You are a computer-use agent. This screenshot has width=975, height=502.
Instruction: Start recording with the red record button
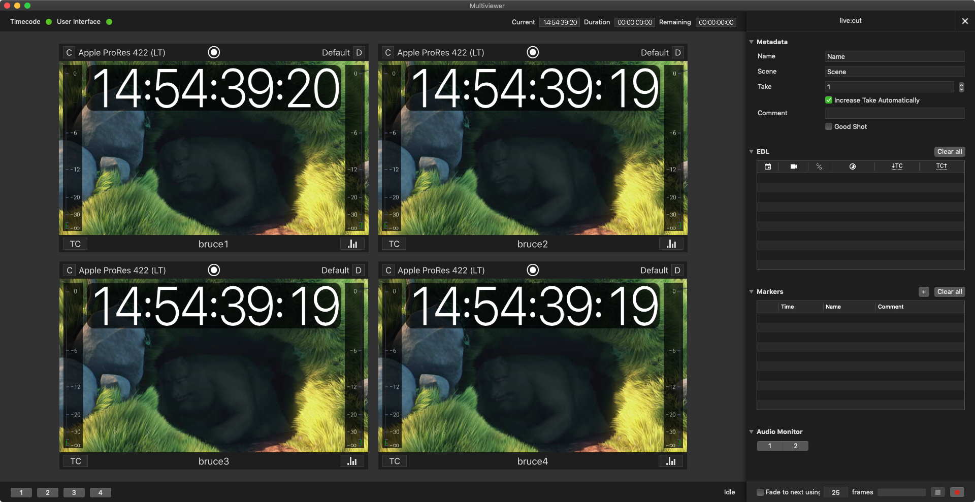click(x=957, y=492)
